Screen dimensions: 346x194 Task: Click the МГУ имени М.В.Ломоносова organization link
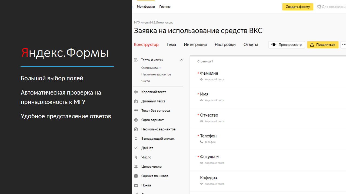tap(154, 23)
